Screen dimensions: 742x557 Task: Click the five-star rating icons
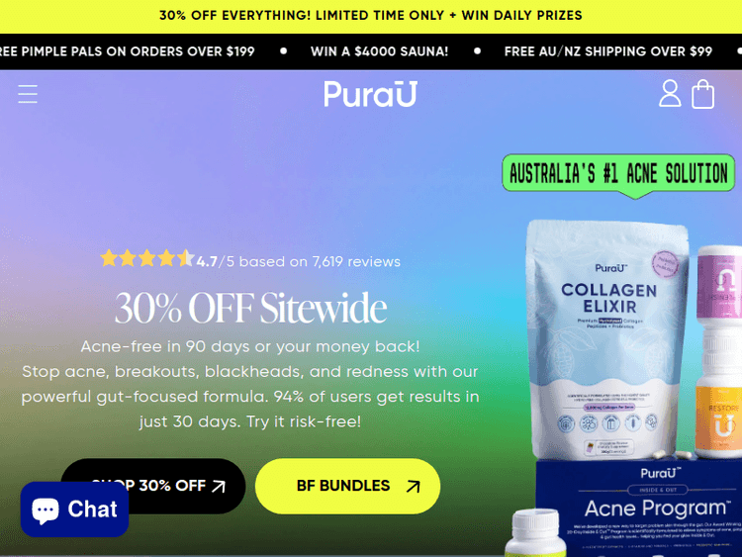(x=147, y=259)
